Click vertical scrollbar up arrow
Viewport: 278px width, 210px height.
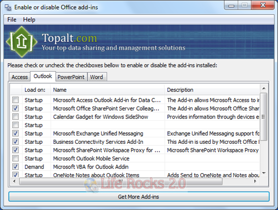pos(264,88)
